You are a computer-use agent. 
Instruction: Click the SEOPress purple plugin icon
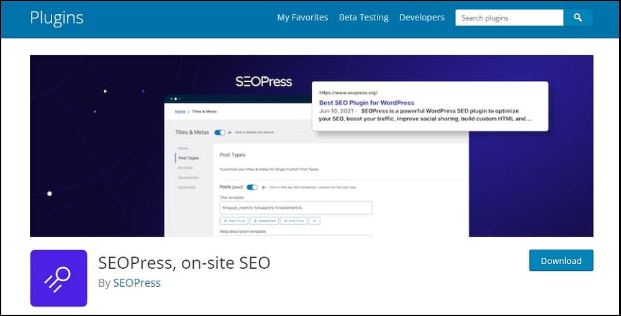pos(58,278)
